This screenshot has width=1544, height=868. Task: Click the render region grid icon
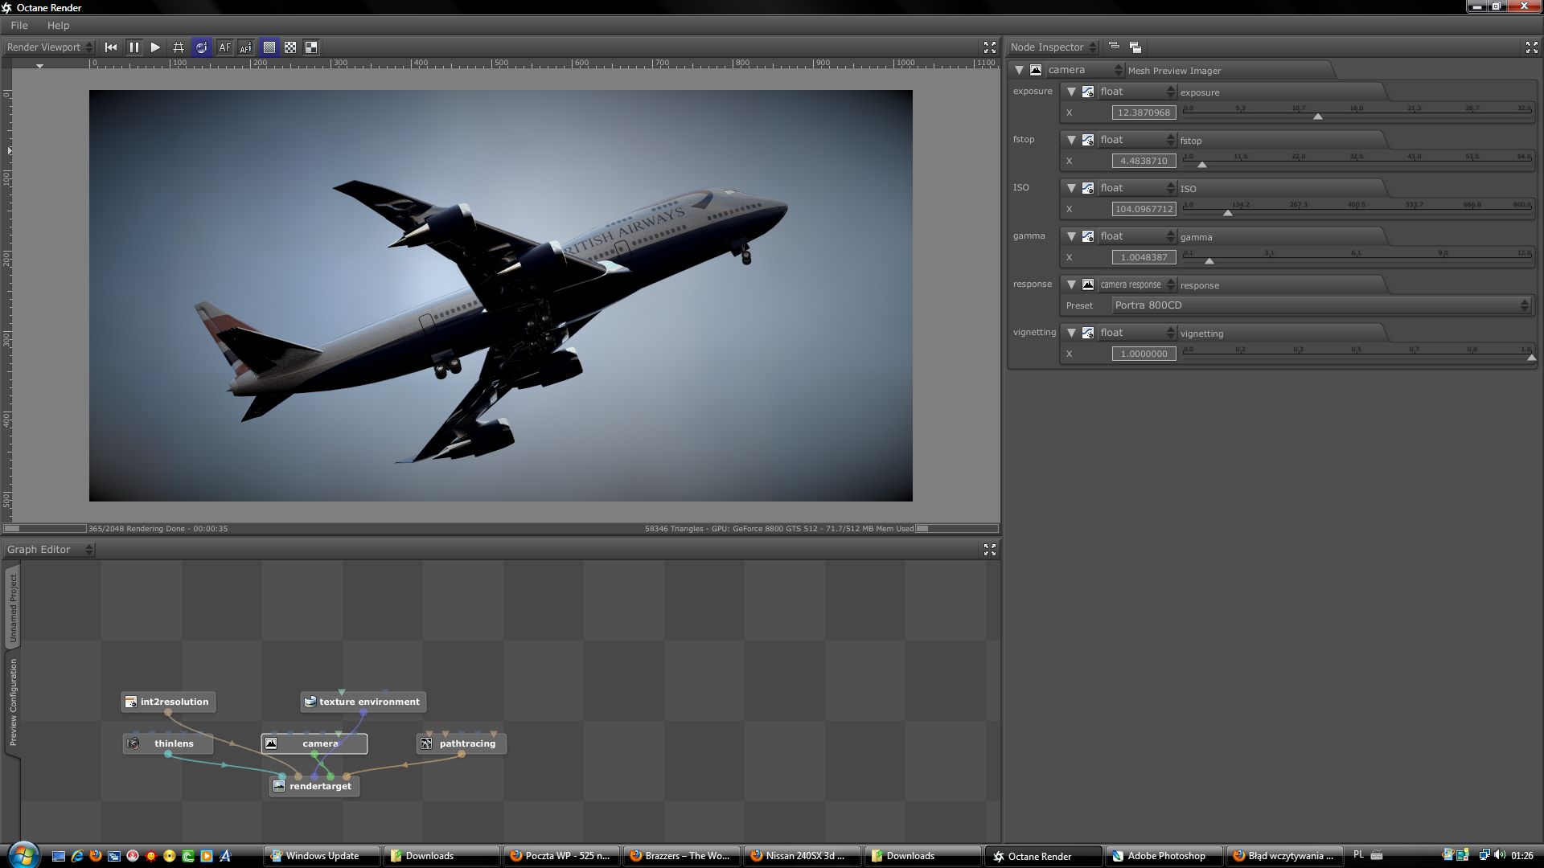179,47
